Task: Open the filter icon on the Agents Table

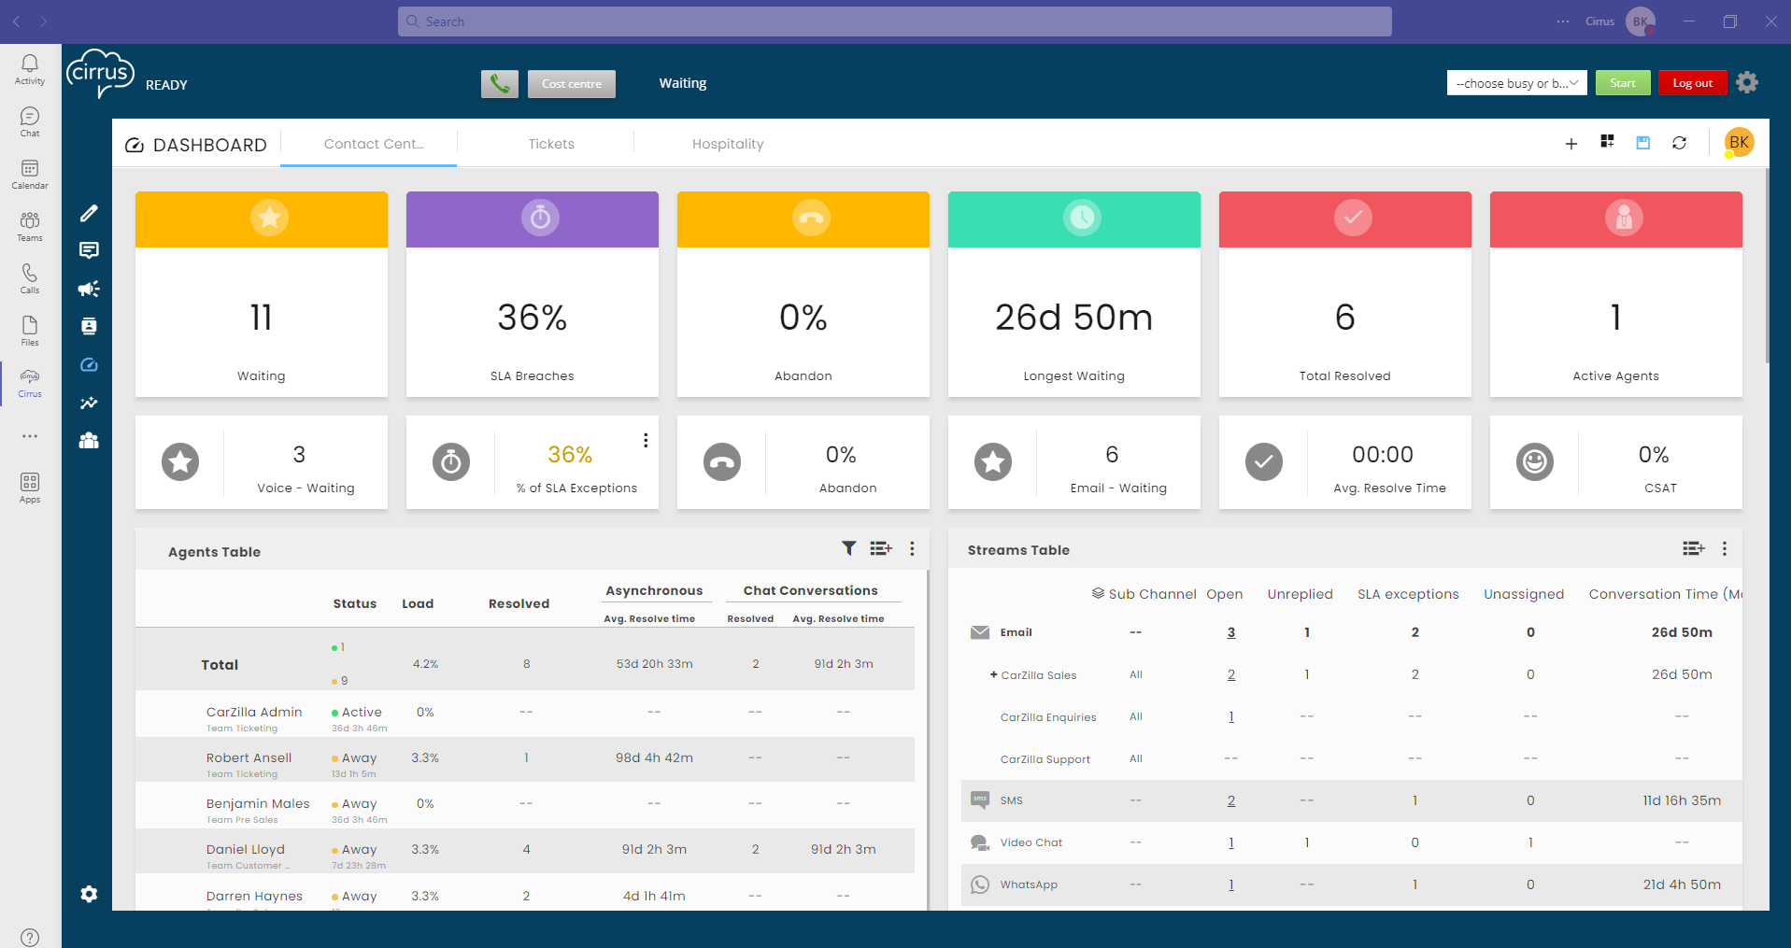Action: (x=848, y=548)
